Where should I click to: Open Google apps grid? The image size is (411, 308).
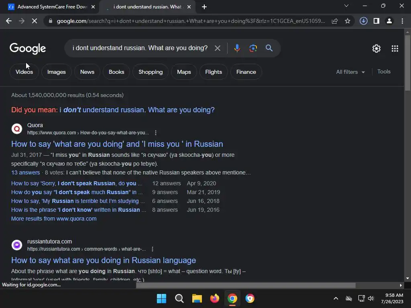[x=395, y=49]
